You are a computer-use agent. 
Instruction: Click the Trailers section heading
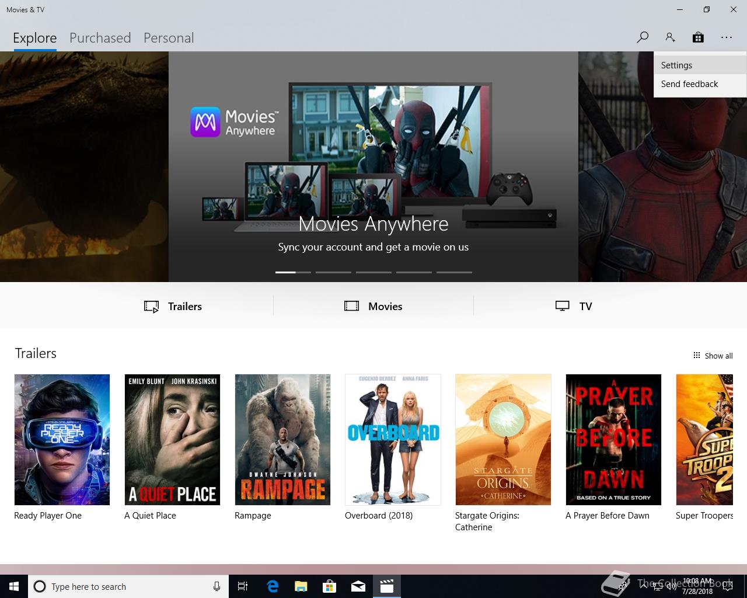(x=36, y=353)
